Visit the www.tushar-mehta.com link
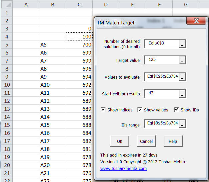The height and width of the screenshot is (182, 209). coord(123,169)
